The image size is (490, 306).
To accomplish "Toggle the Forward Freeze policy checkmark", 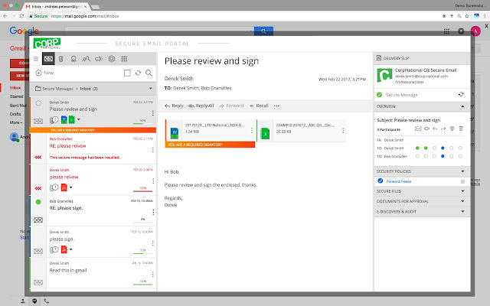I will click(381, 181).
